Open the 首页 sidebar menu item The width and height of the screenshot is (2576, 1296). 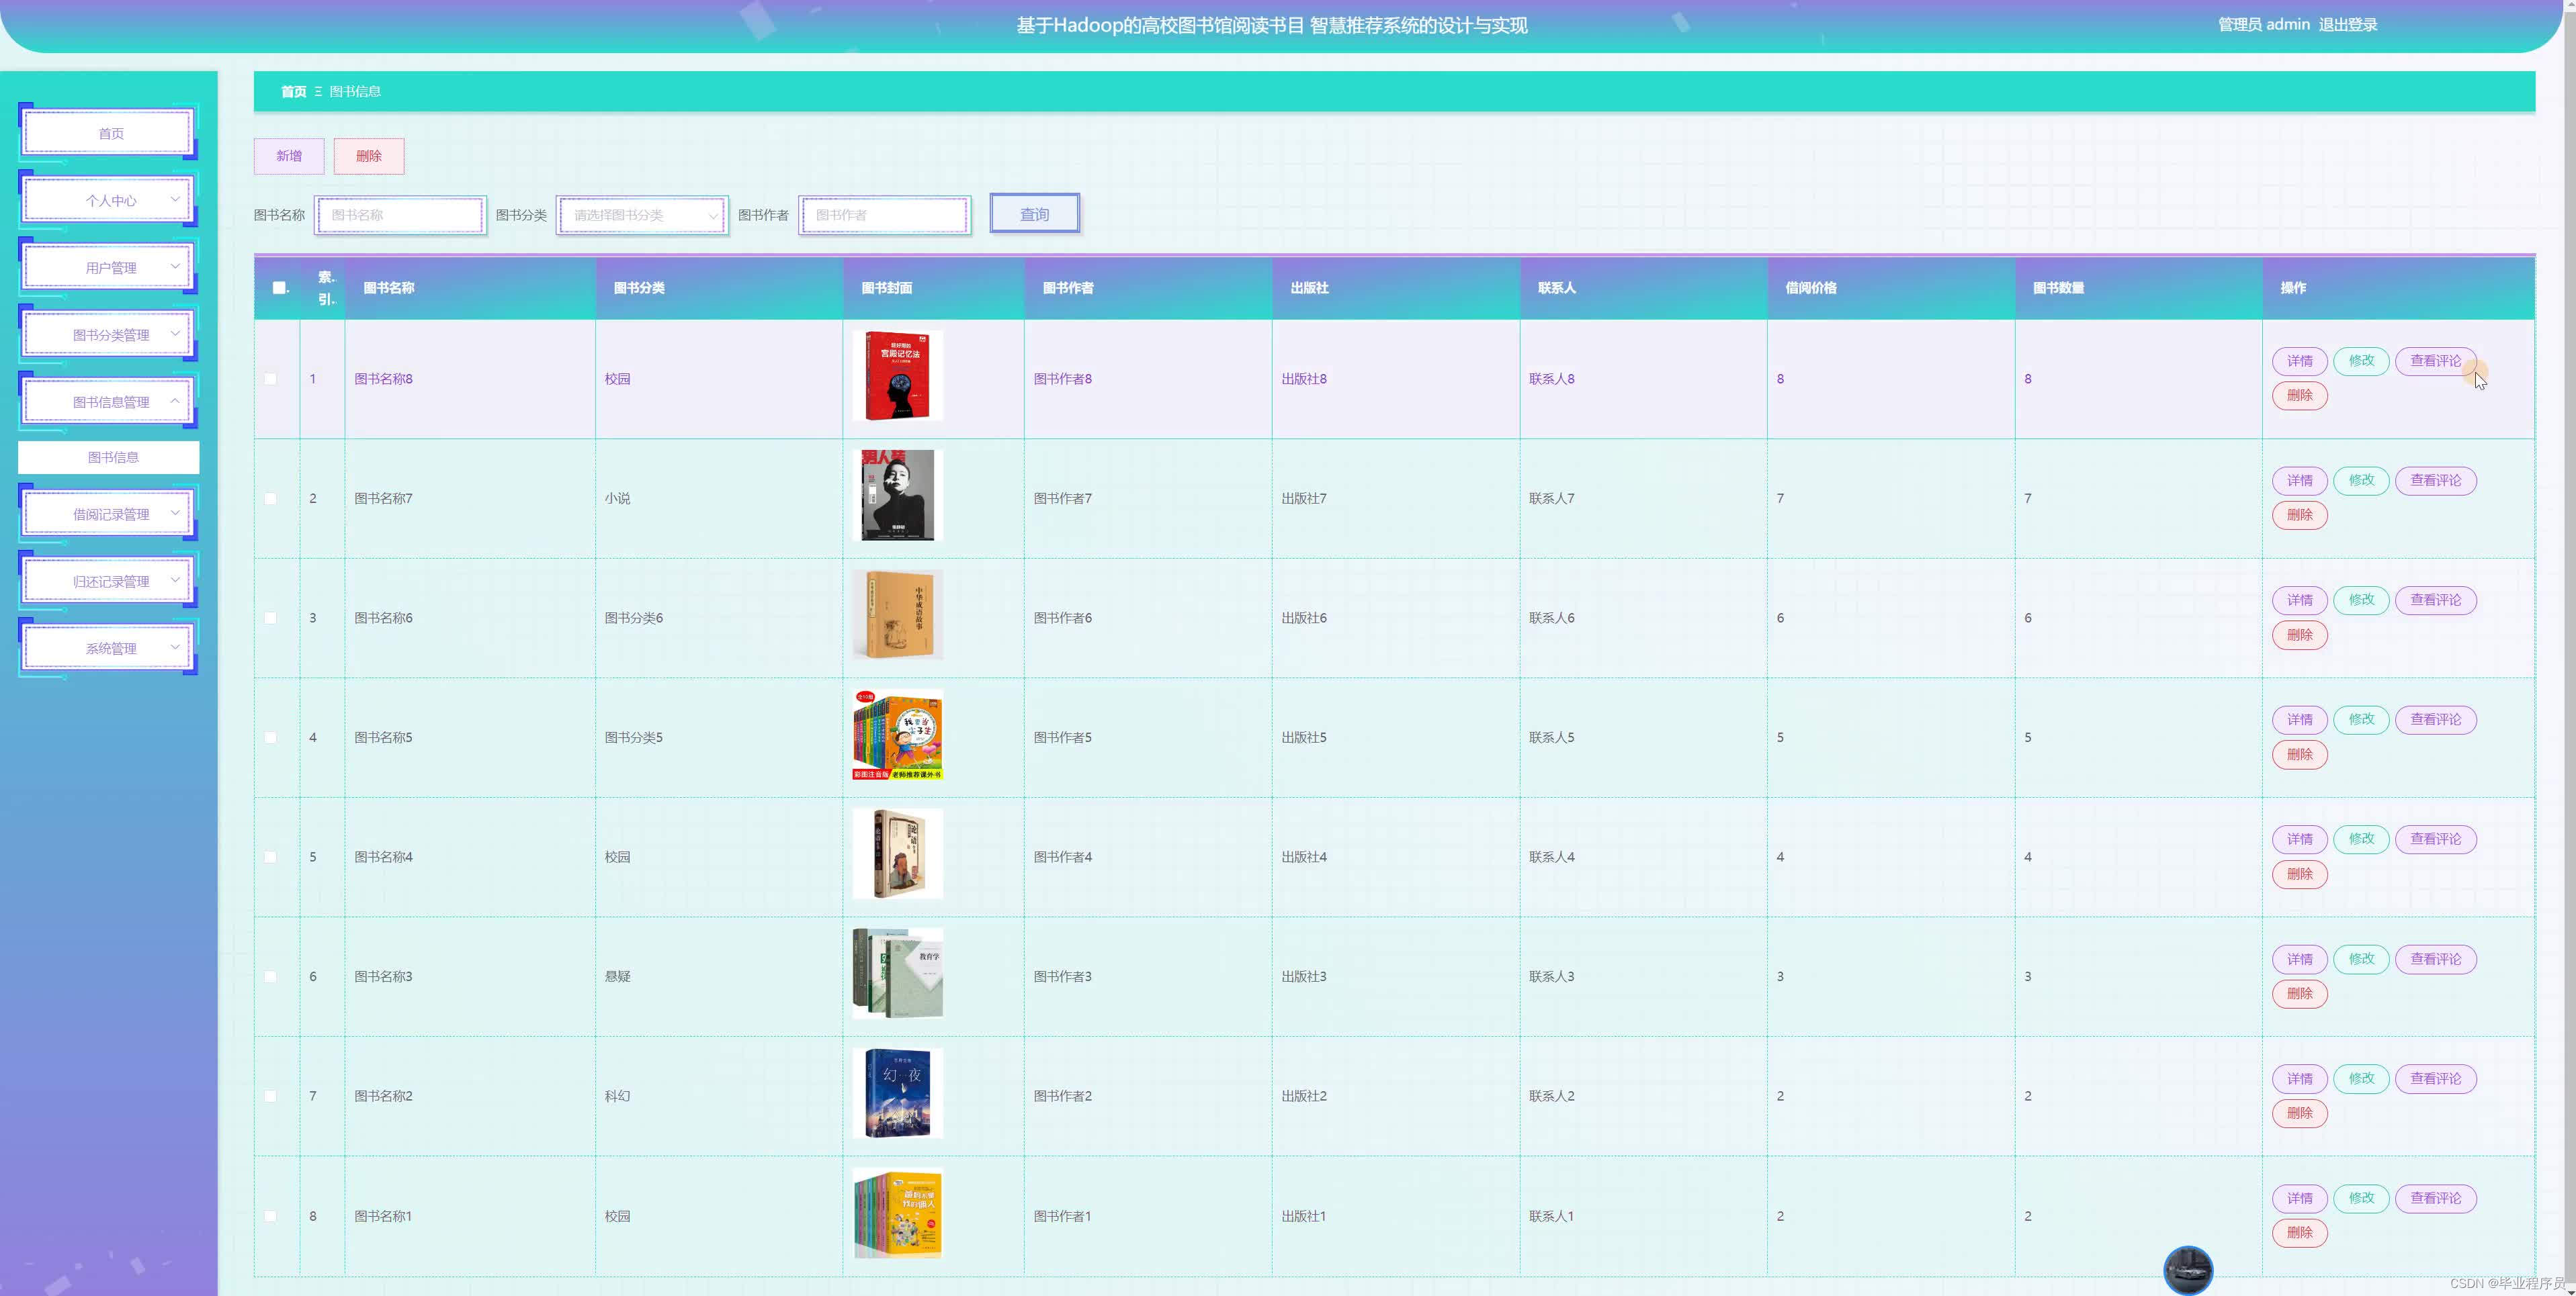click(x=109, y=133)
